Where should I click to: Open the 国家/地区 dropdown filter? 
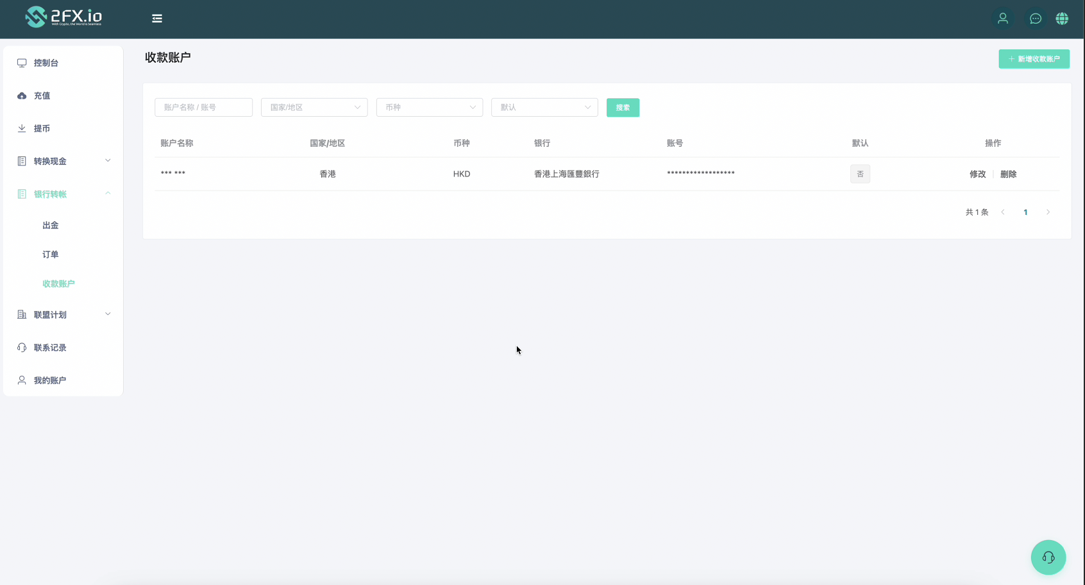pyautogui.click(x=314, y=107)
